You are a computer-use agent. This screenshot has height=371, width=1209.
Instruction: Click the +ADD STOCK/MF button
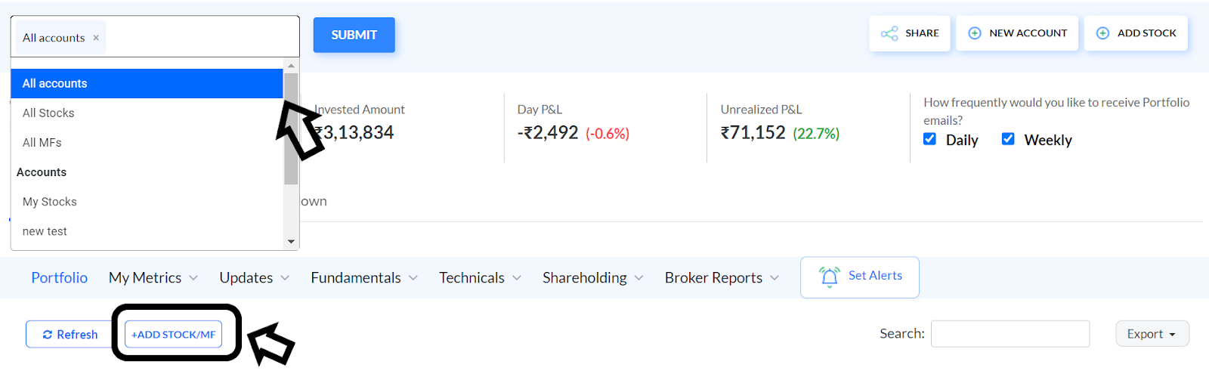tap(174, 334)
